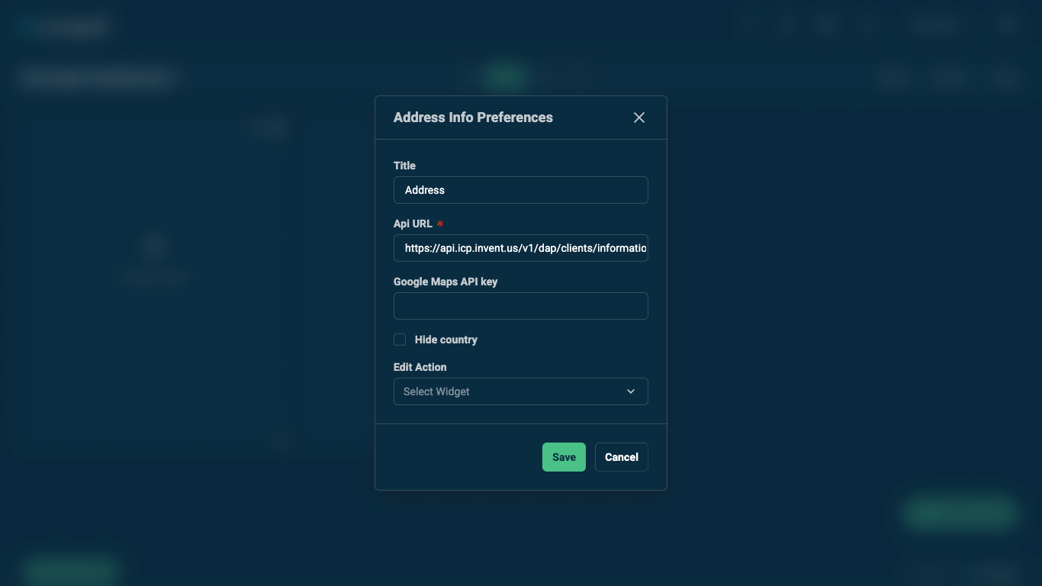The width and height of the screenshot is (1042, 586).
Task: Click the dashboard page heading
Action: click(x=96, y=78)
